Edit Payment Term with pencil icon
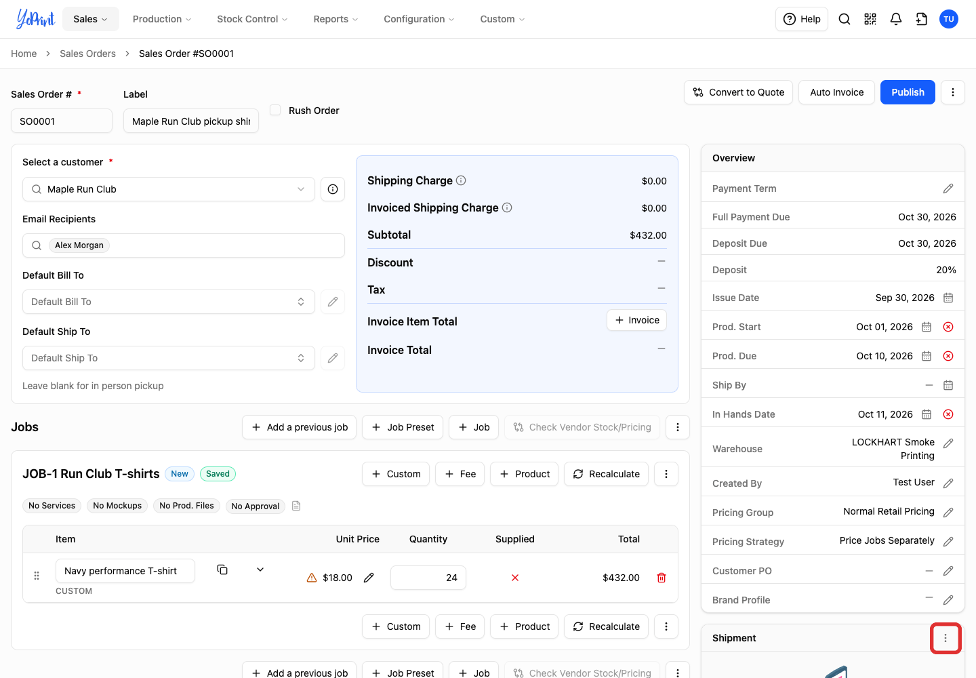Viewport: 976px width, 678px height. click(948, 188)
